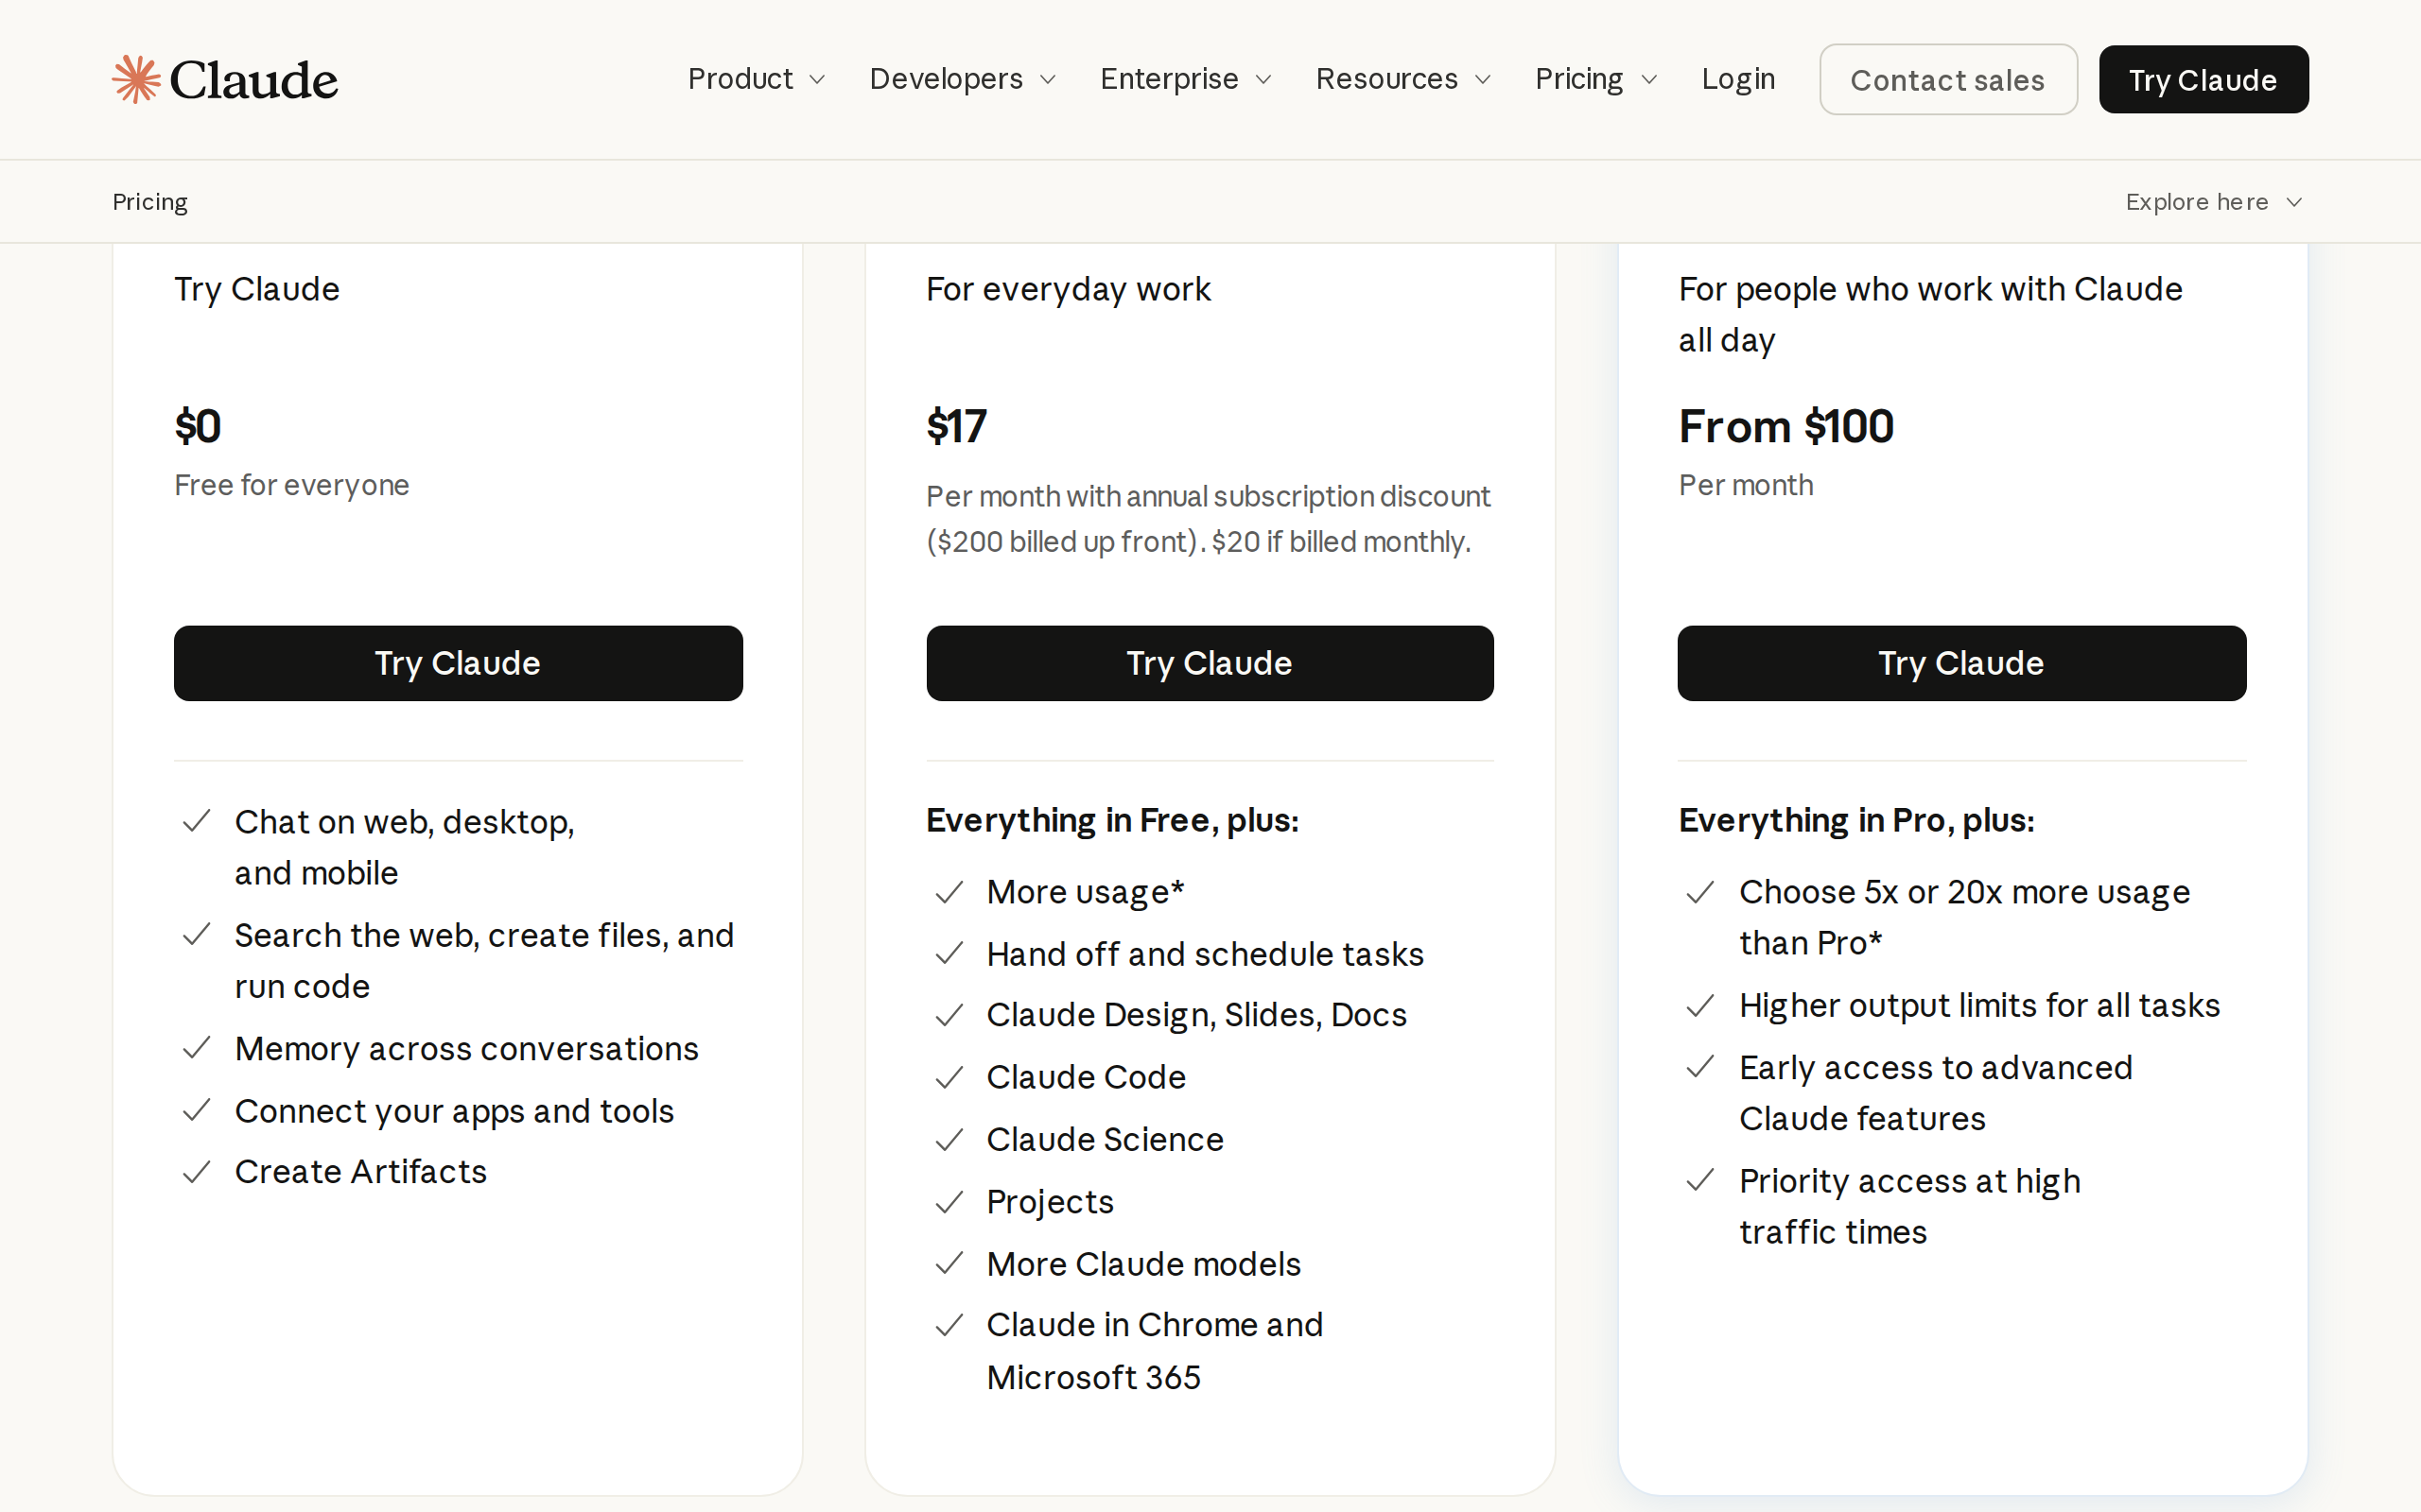Click checkmark beside Create Artifacts

[197, 1171]
